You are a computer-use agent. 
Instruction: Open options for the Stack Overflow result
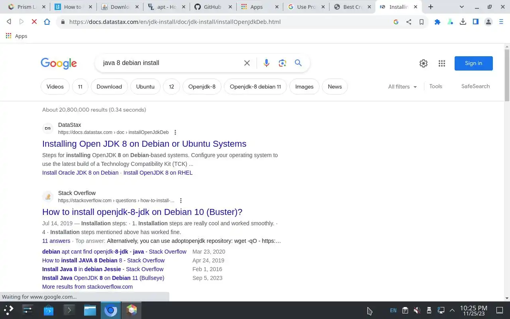tap(181, 201)
